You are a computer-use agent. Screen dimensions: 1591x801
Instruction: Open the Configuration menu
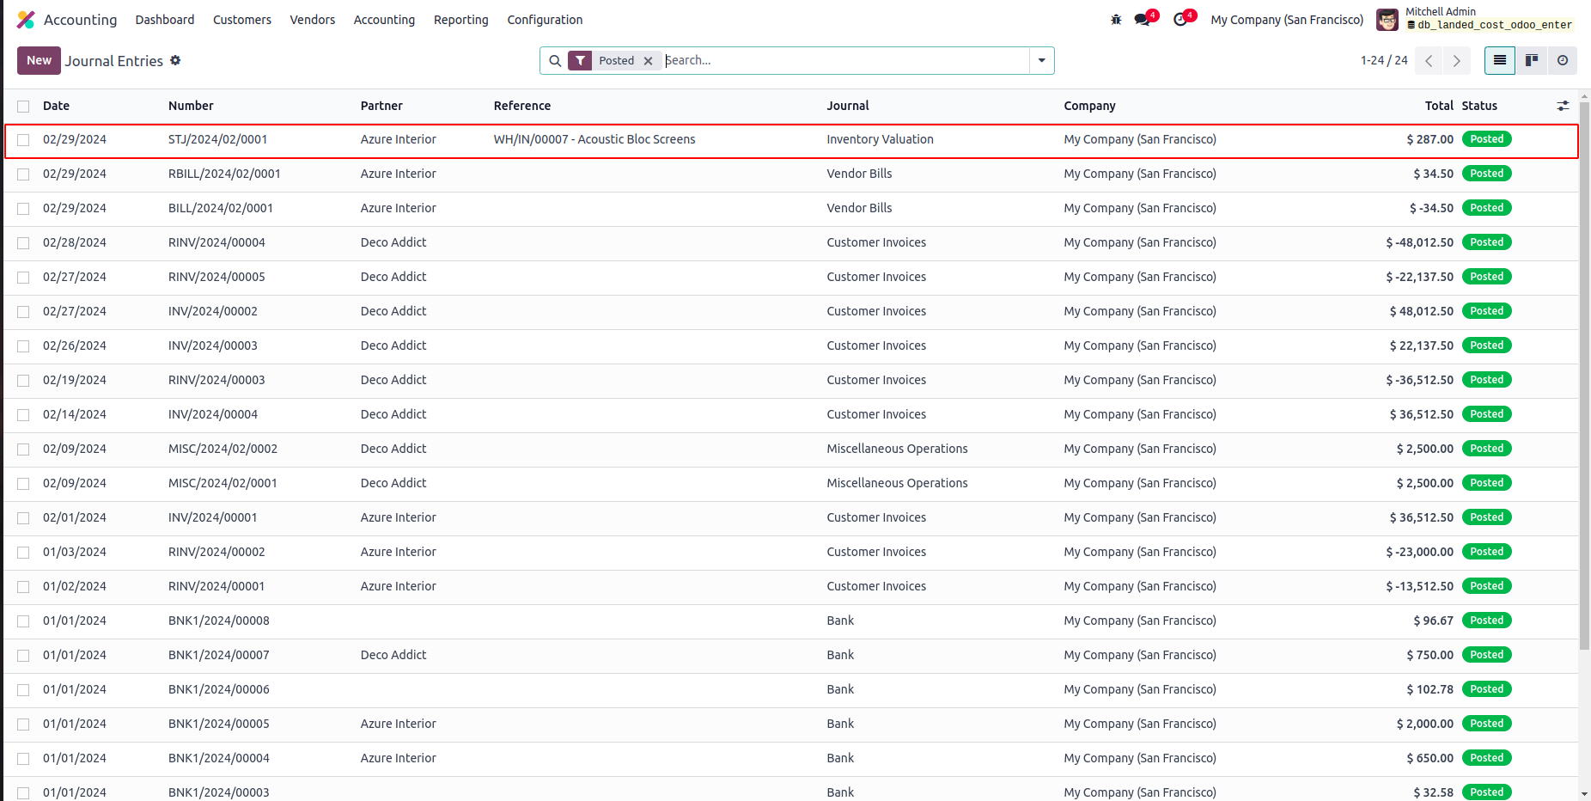(545, 20)
